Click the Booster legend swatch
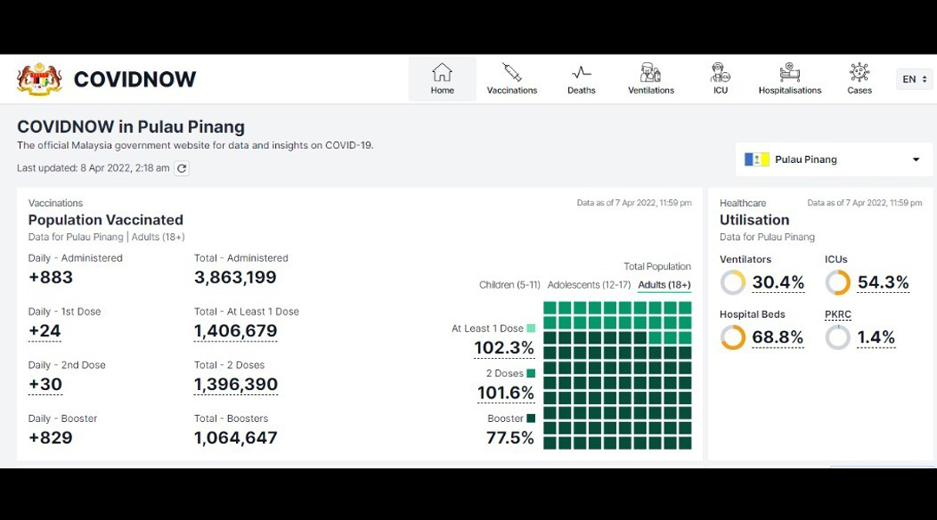The height and width of the screenshot is (520, 937). pos(531,419)
